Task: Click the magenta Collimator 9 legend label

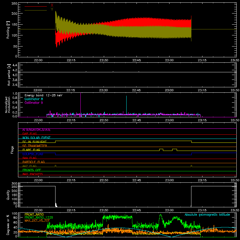Action: click(x=34, y=103)
